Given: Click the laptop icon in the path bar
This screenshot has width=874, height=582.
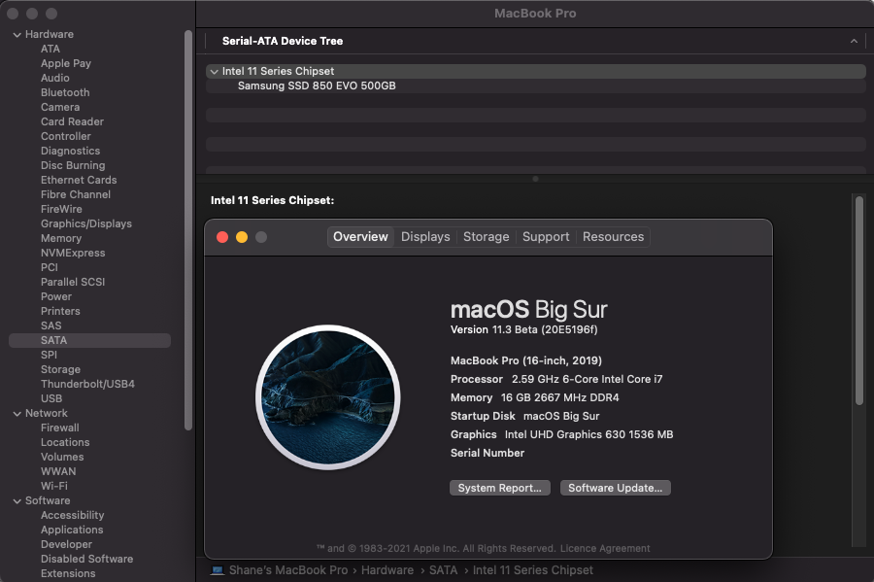Looking at the screenshot, I should 218,570.
